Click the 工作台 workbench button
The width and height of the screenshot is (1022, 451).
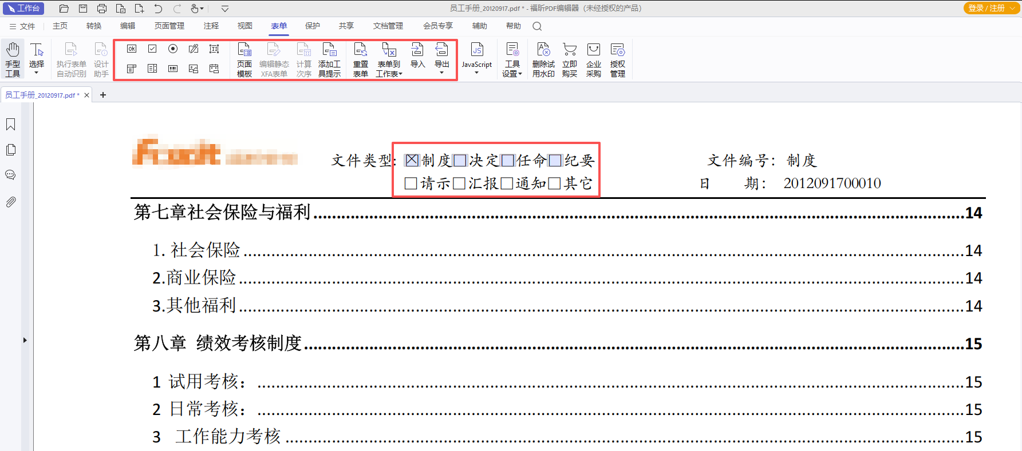(23, 8)
